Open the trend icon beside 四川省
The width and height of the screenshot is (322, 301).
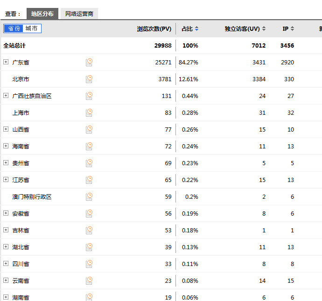[89, 264]
